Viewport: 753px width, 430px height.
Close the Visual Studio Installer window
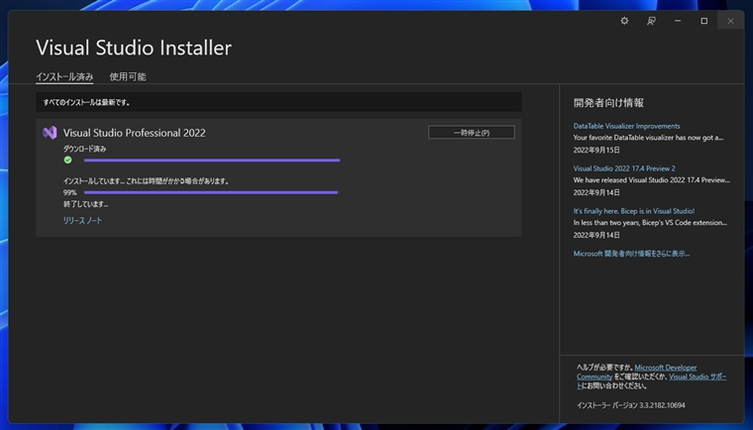[730, 21]
